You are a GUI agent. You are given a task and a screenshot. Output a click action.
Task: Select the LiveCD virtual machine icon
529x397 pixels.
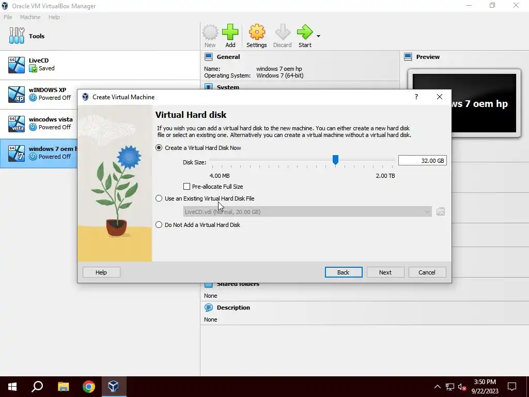pyautogui.click(x=17, y=65)
